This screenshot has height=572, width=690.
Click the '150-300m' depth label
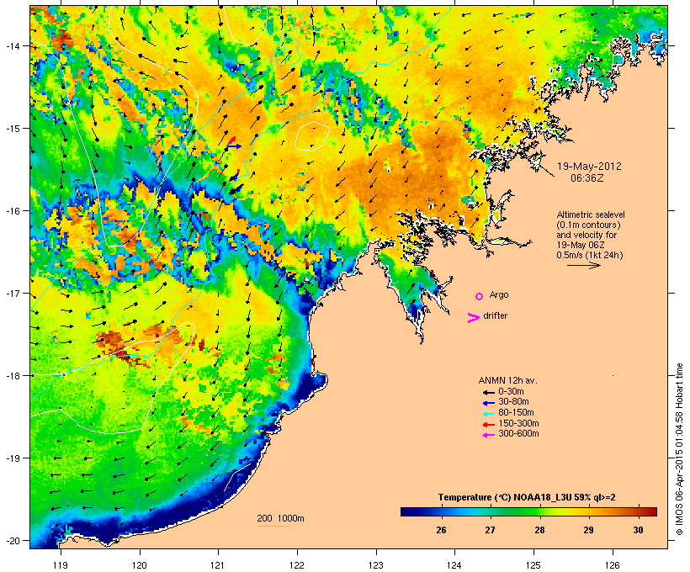coord(518,423)
